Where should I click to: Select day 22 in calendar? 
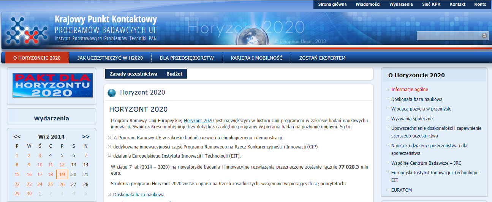[x=17, y=184]
